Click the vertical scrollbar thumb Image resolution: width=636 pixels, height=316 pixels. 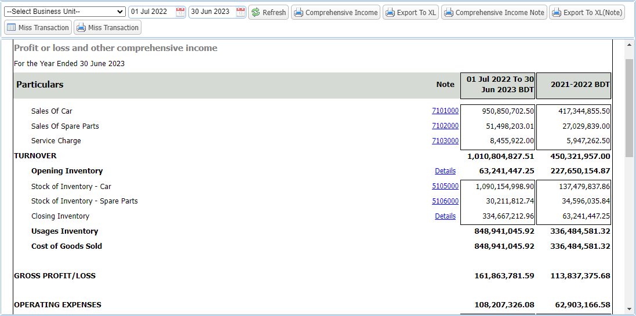629,107
